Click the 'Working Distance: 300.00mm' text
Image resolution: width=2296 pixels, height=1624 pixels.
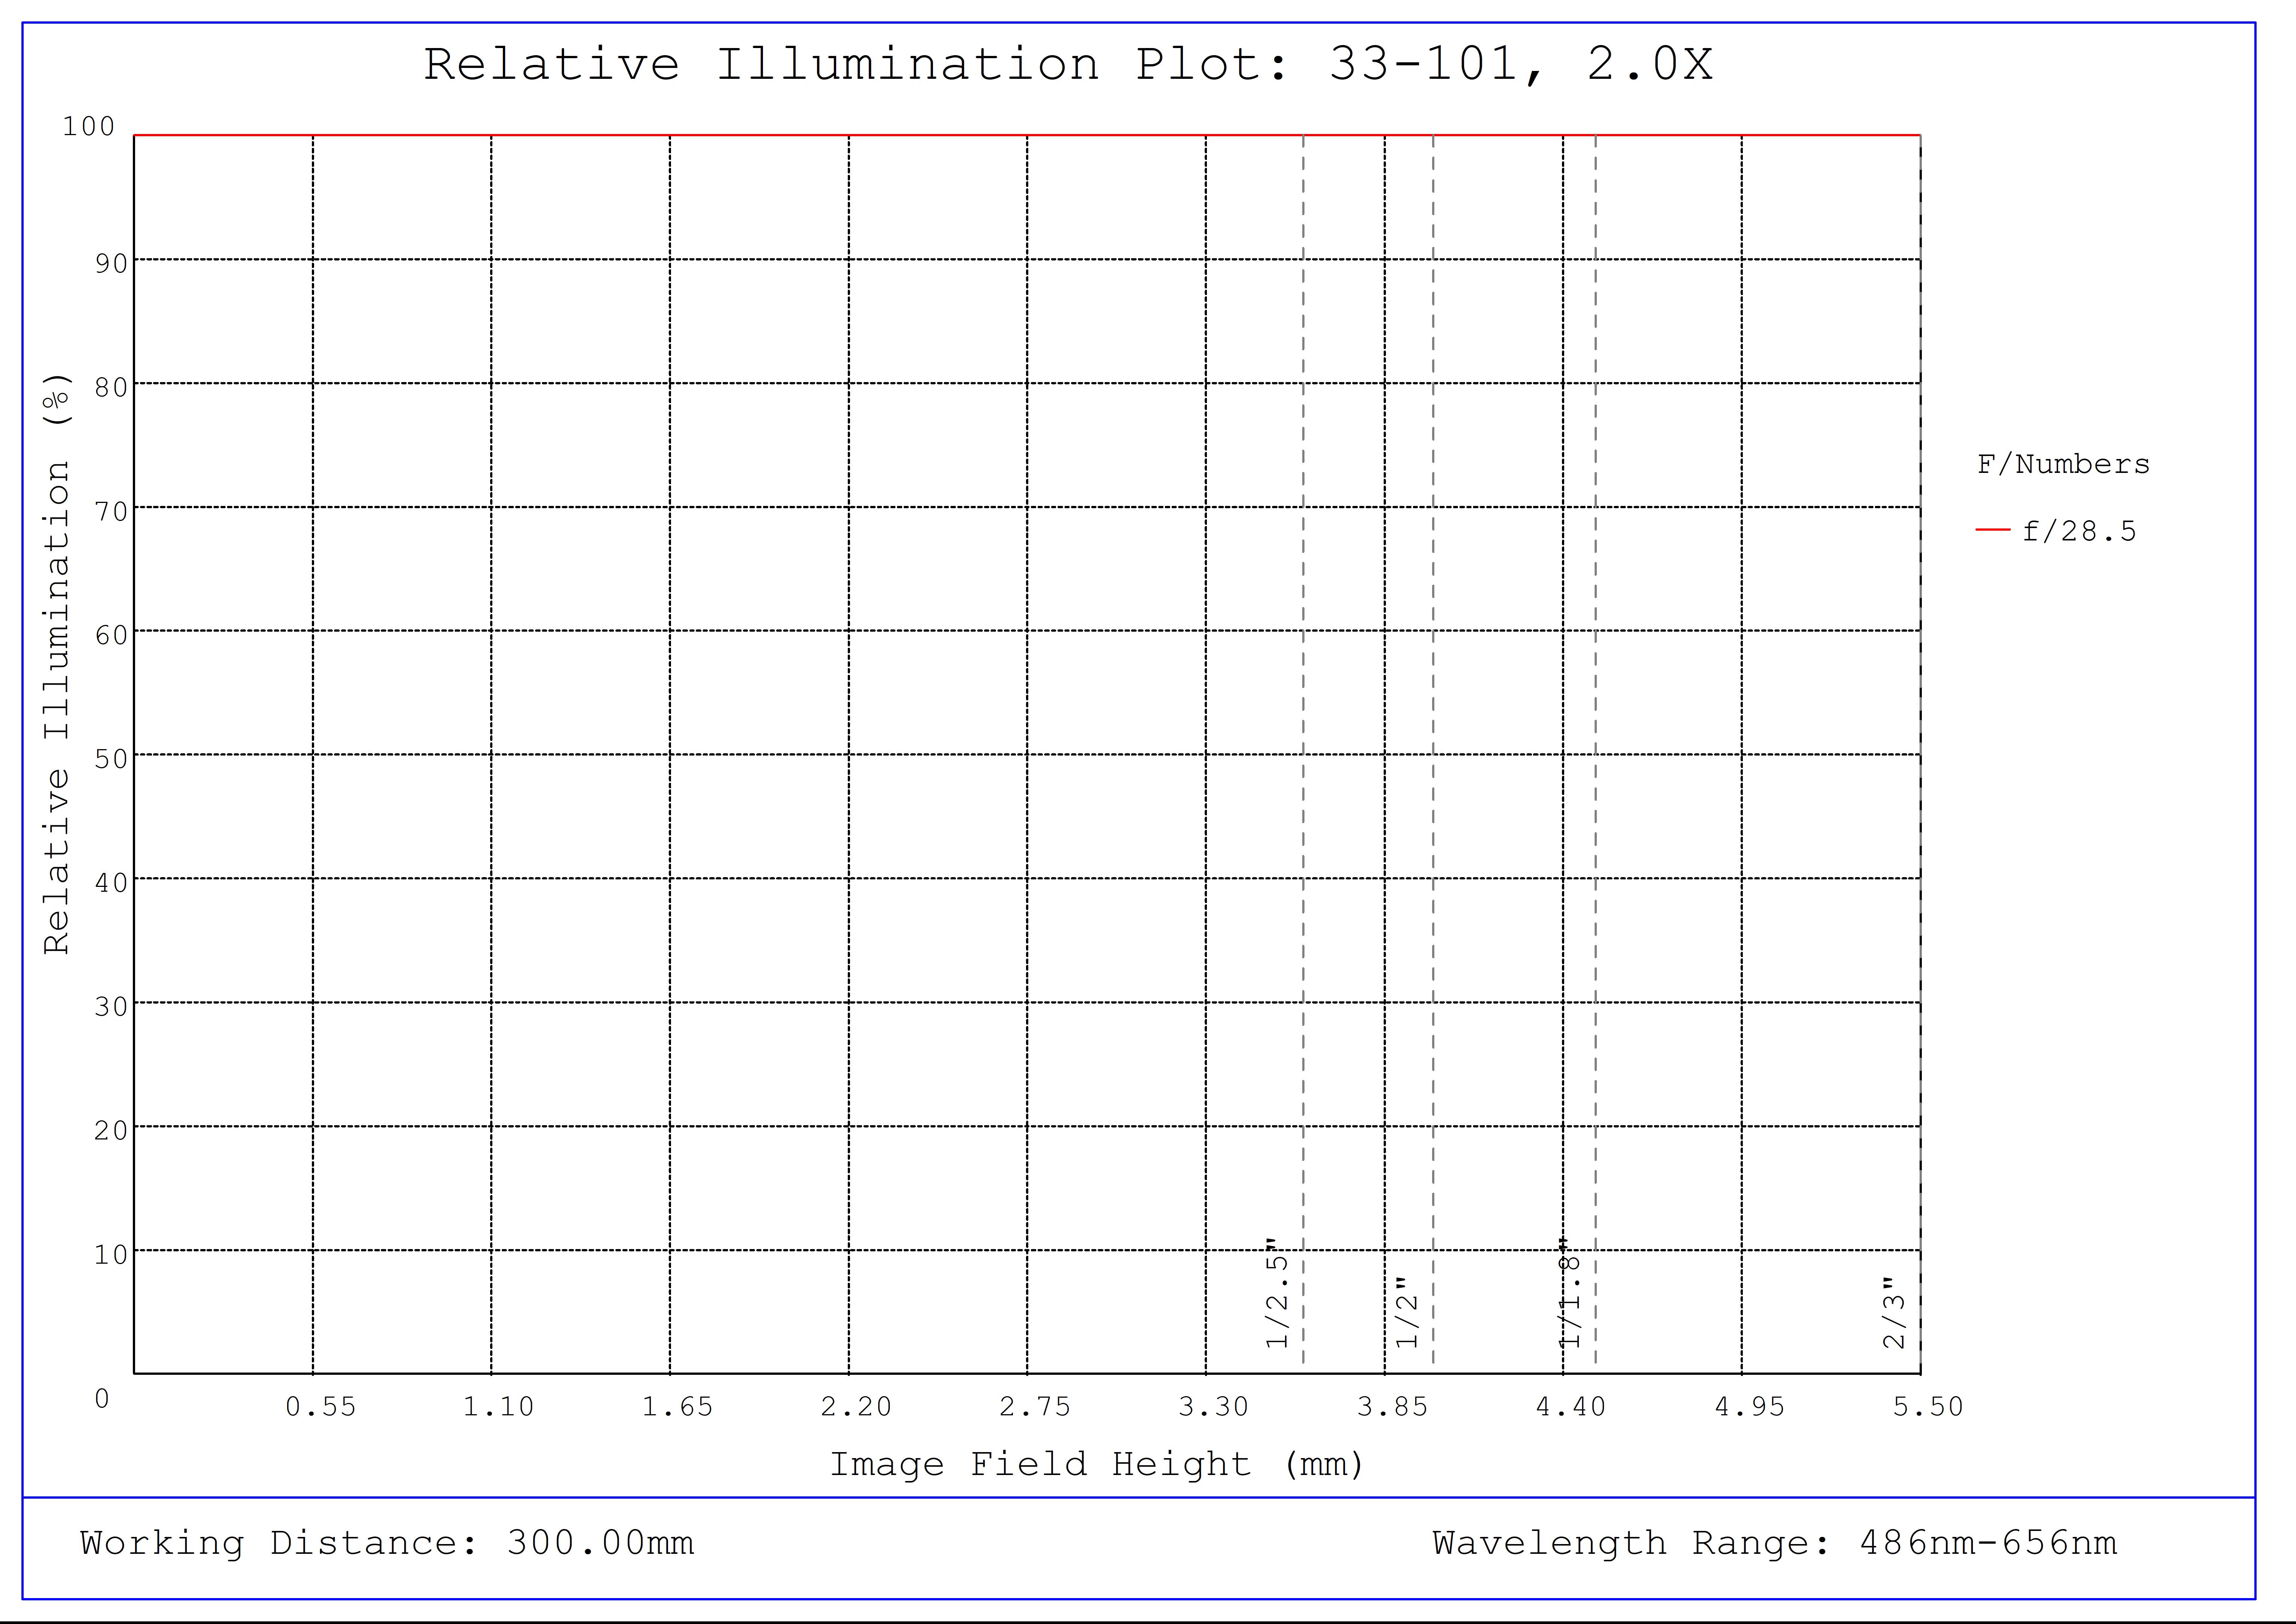pyautogui.click(x=387, y=1543)
